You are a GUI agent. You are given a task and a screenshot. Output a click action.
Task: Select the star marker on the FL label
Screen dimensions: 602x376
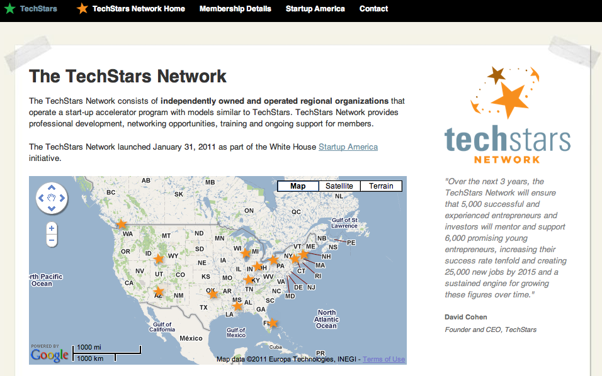click(273, 323)
